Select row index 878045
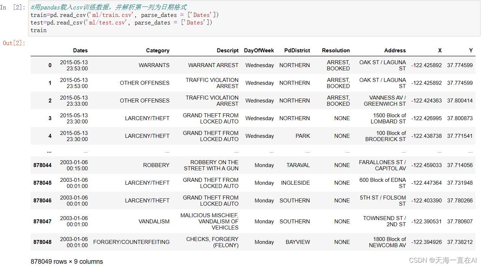This screenshot has height=267, width=482. (43, 183)
